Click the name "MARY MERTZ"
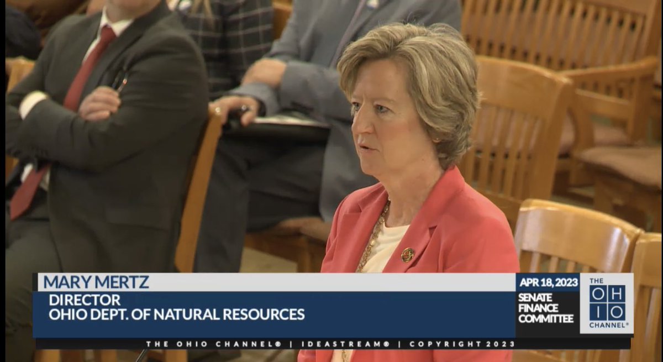The height and width of the screenshot is (362, 663). pos(96,282)
